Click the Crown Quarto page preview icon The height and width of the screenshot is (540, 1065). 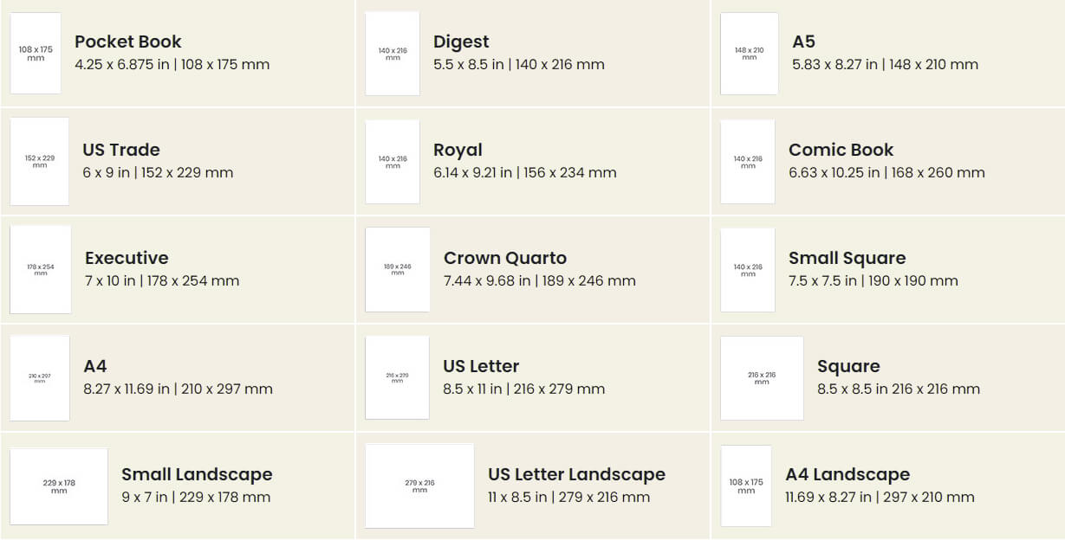(397, 269)
